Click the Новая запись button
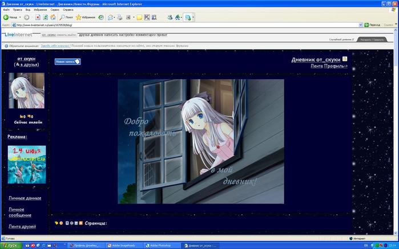Image resolution: width=399 pixels, height=249 pixels. pyautogui.click(x=67, y=62)
